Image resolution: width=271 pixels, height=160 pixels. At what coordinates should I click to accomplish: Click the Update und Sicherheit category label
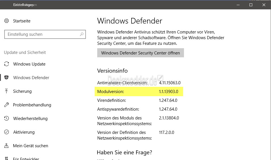pyautogui.click(x=25, y=52)
